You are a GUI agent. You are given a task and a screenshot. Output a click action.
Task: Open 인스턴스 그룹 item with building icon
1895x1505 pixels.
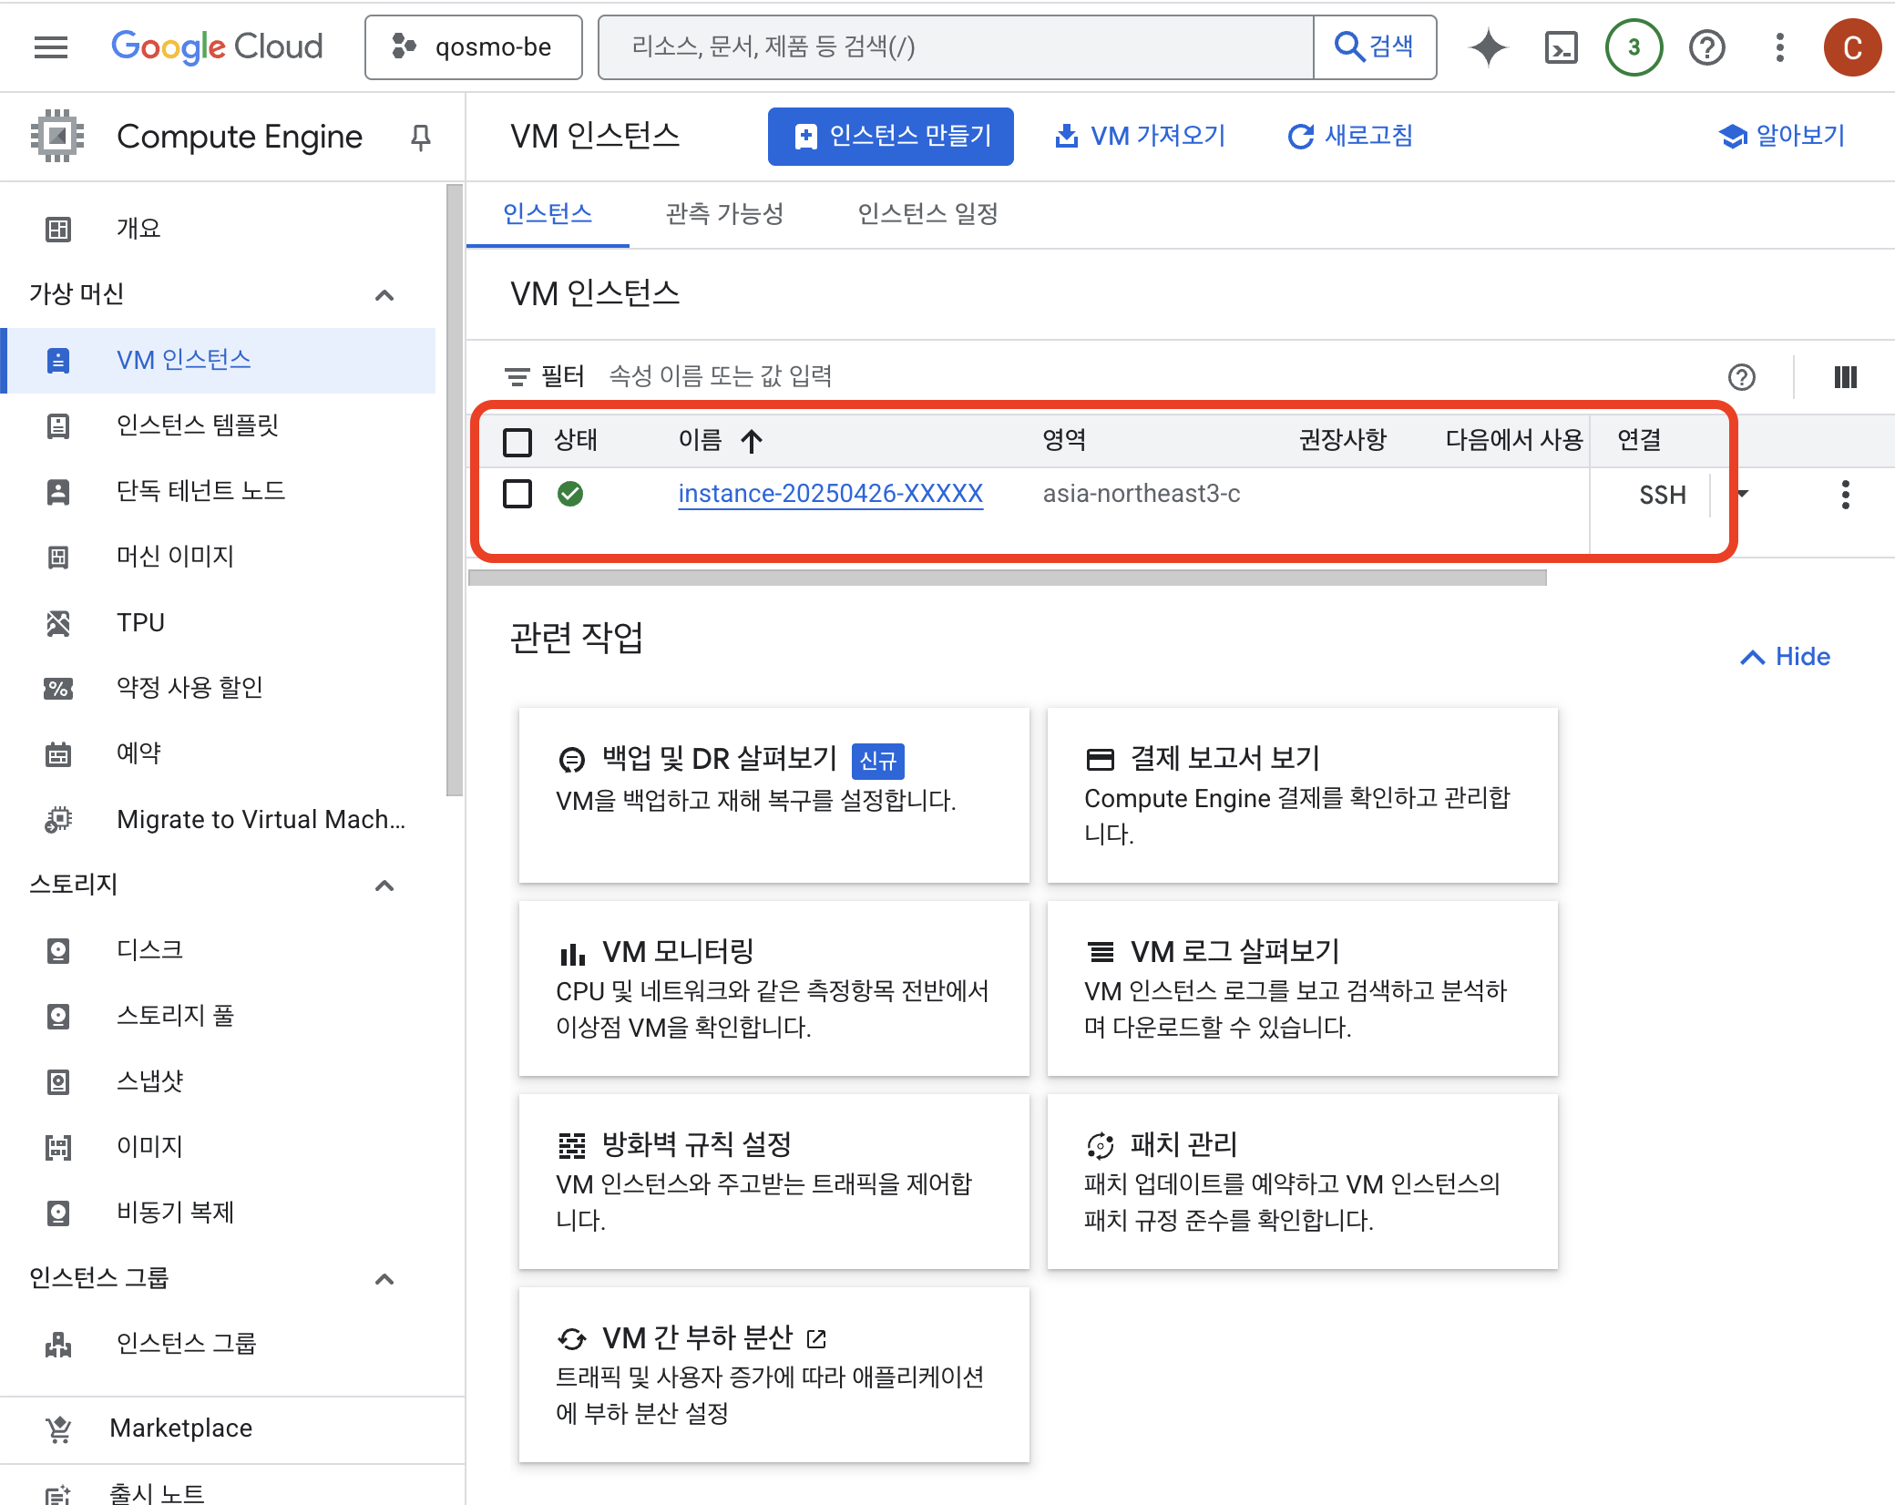pos(218,1344)
